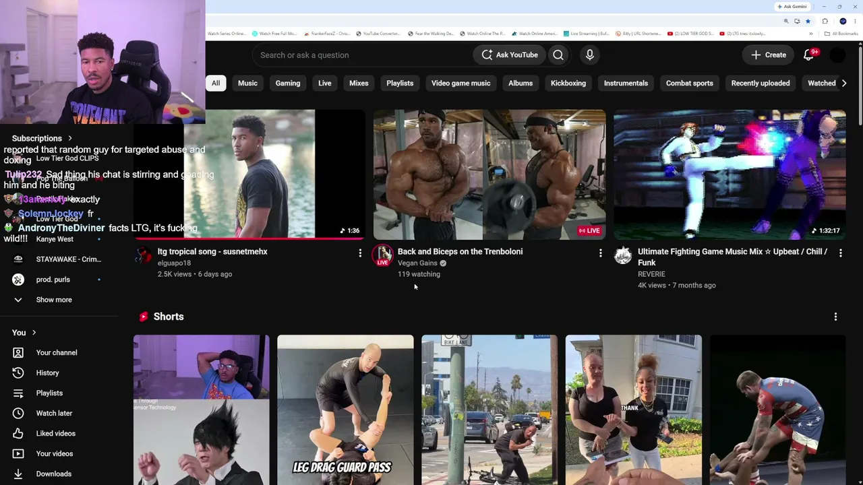Click the Ask Gemini button in Chrome
Screen dimensions: 863x485
[x=792, y=7]
